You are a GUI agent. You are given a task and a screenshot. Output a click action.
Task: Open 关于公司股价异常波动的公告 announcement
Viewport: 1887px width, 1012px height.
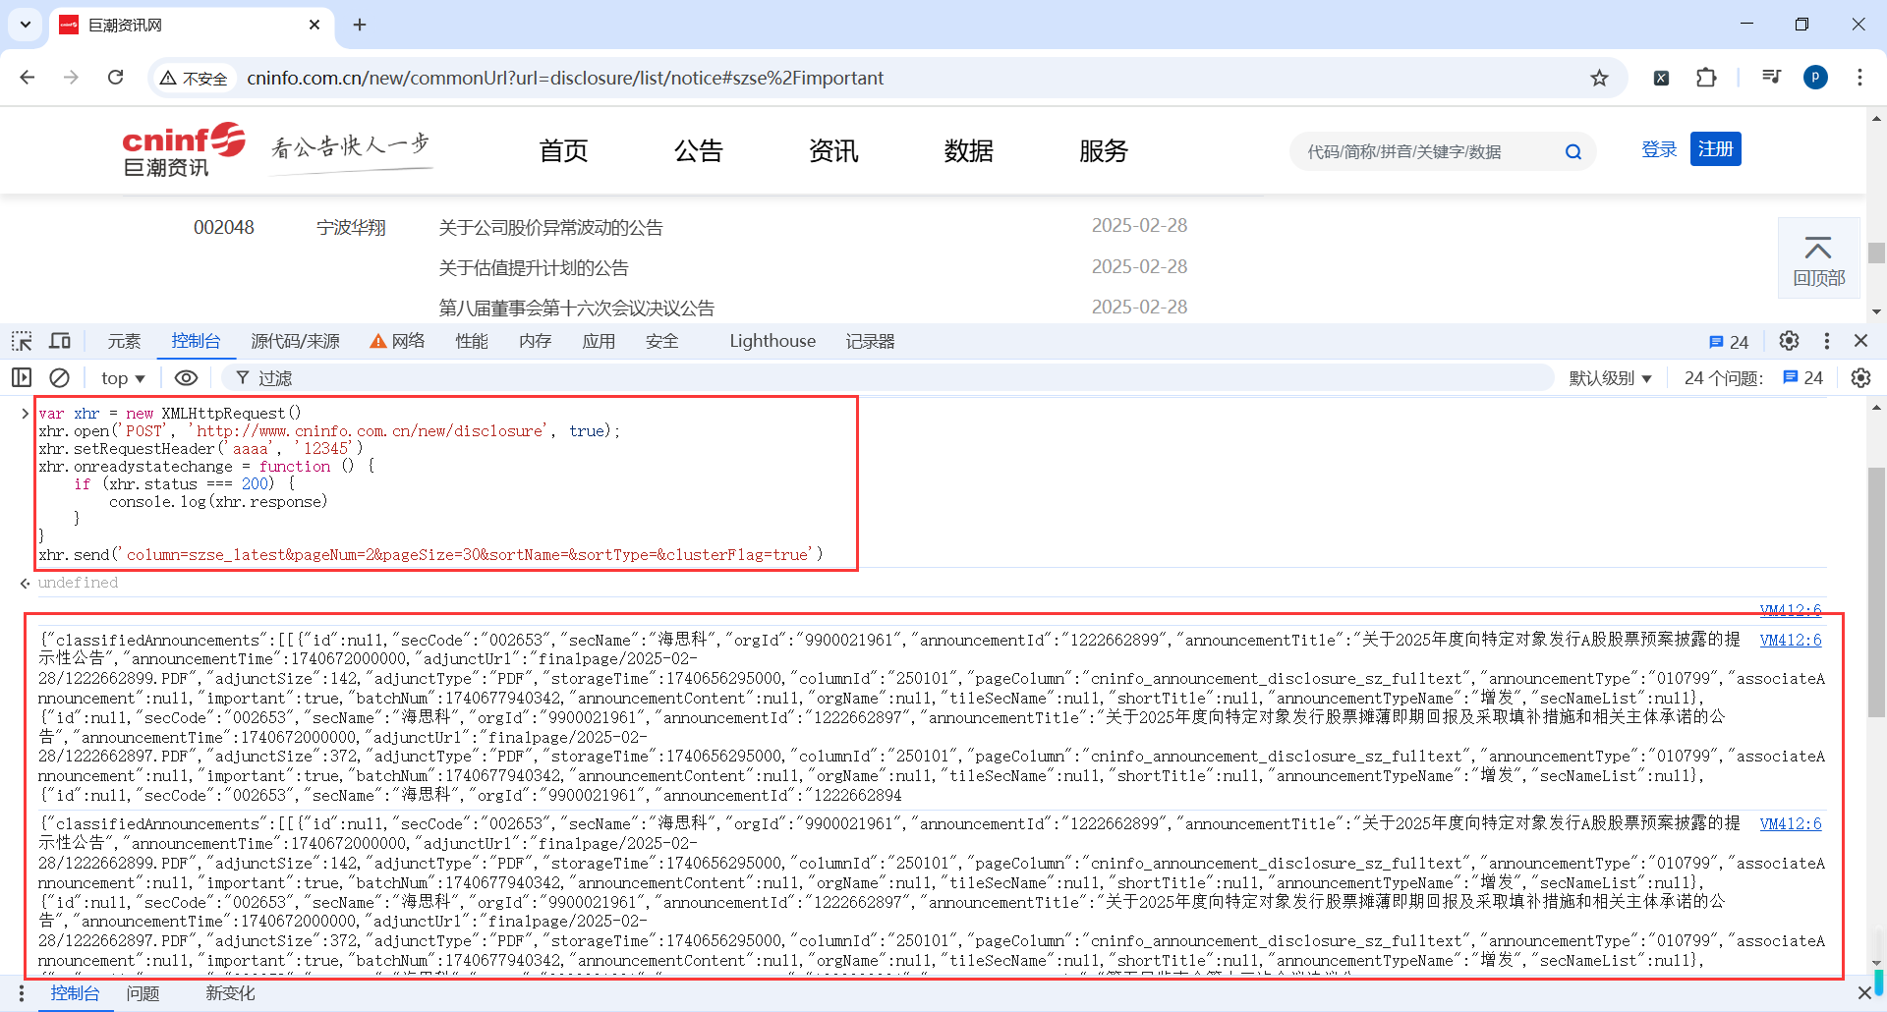550,228
